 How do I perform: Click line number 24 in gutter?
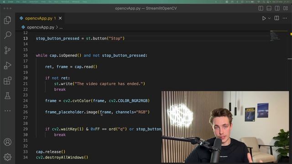(x=26, y=101)
